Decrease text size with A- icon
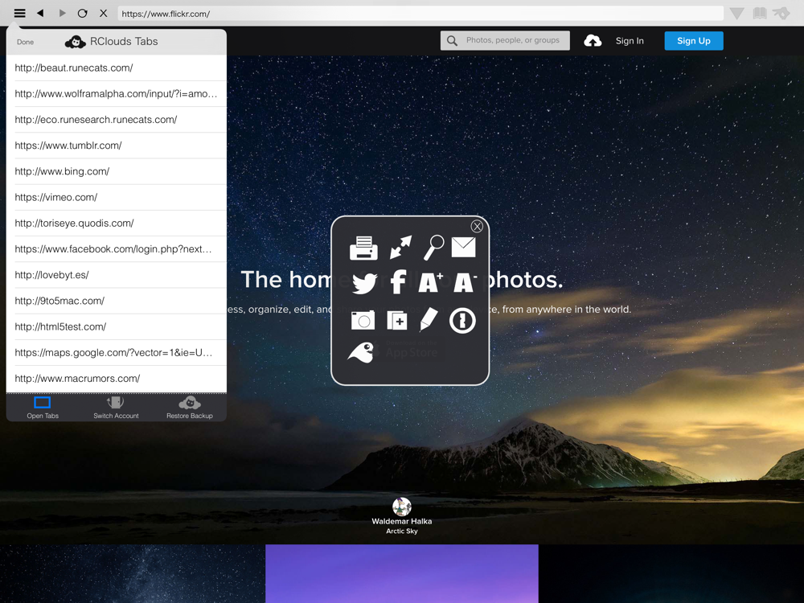804x603 pixels. (x=465, y=282)
